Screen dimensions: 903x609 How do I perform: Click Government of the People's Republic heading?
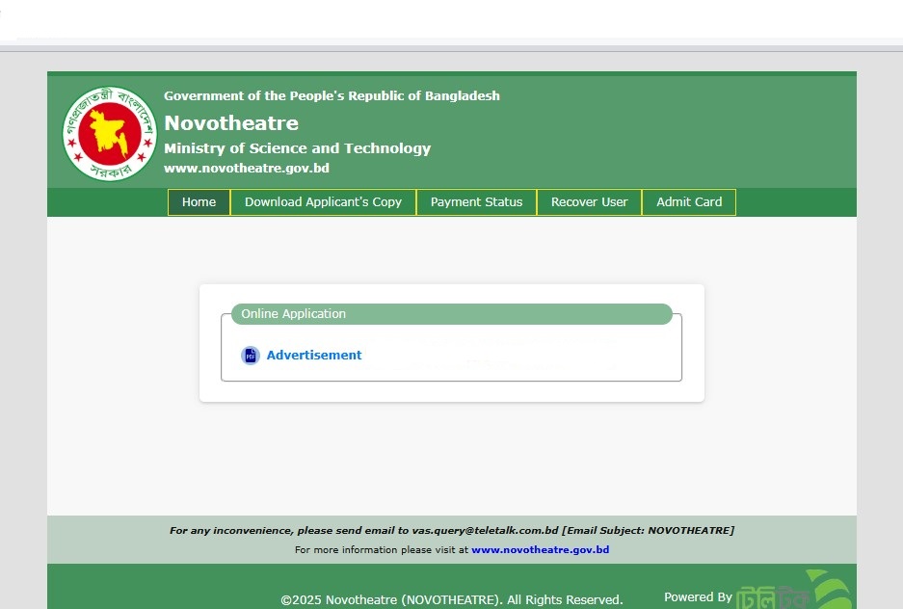click(x=332, y=96)
